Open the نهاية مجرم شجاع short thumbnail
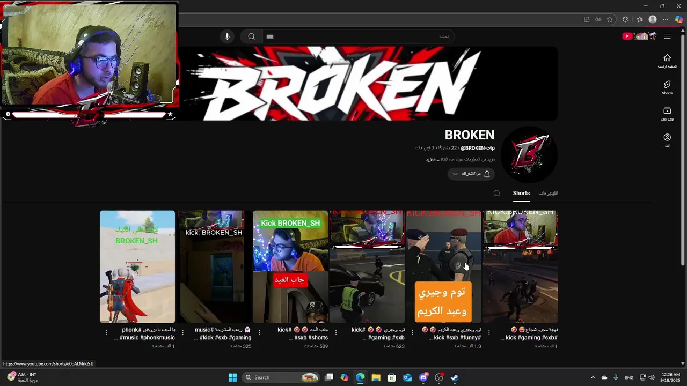 click(520, 266)
